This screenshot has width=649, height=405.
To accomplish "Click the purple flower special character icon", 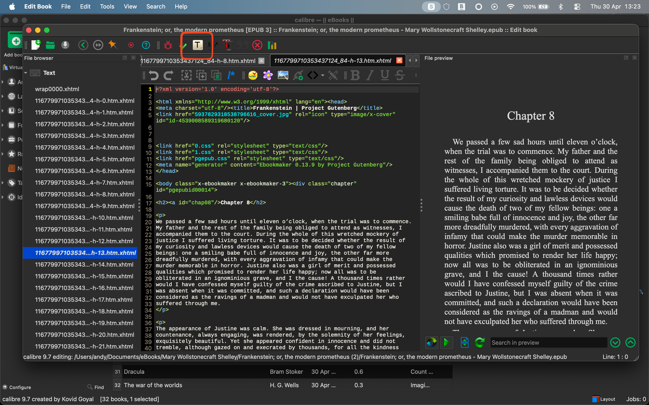I will click(x=268, y=75).
